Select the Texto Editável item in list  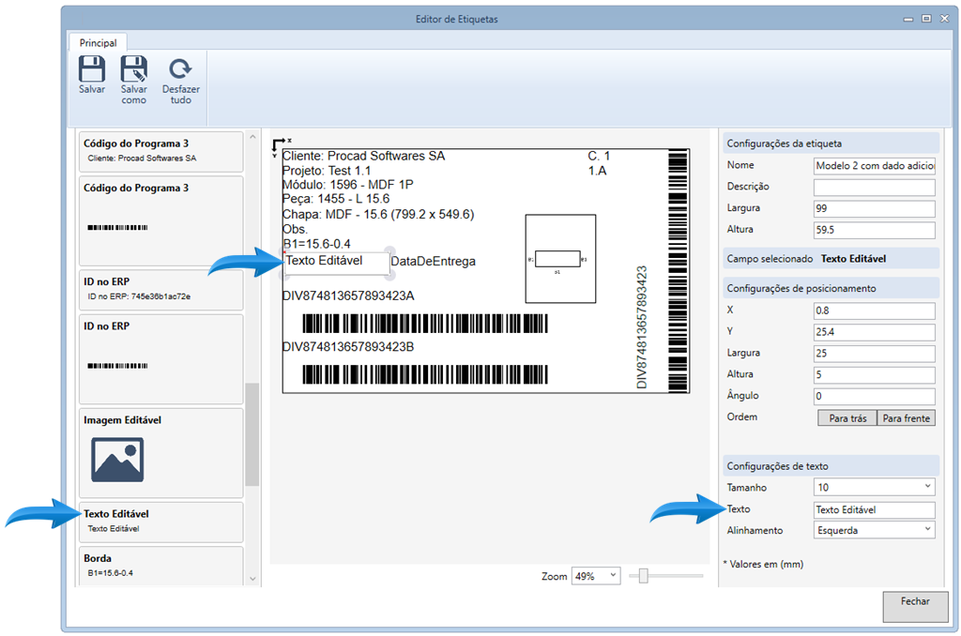pos(160,521)
